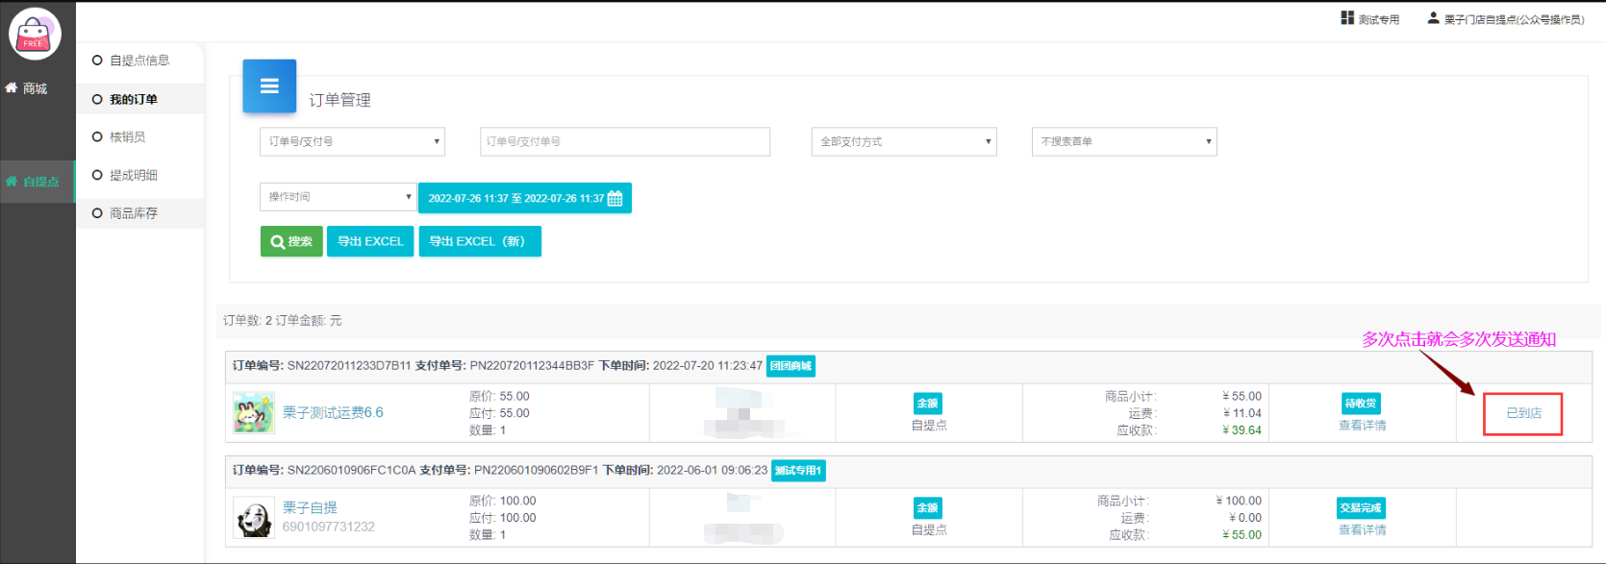Image resolution: width=1606 pixels, height=564 pixels.
Task: Click the 交易完成 status badge
Action: click(x=1361, y=508)
